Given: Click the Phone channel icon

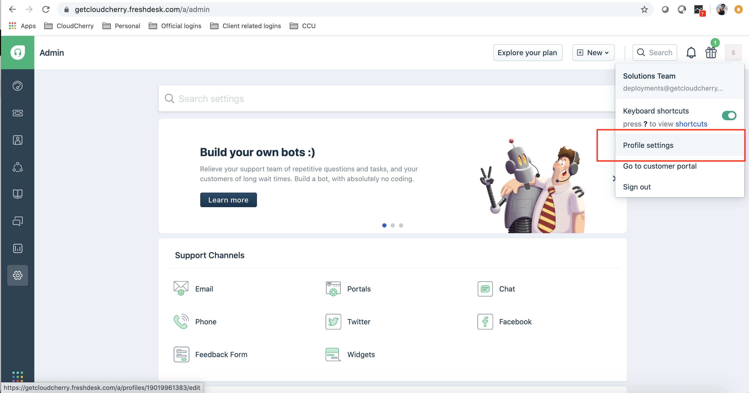Looking at the screenshot, I should (x=181, y=321).
